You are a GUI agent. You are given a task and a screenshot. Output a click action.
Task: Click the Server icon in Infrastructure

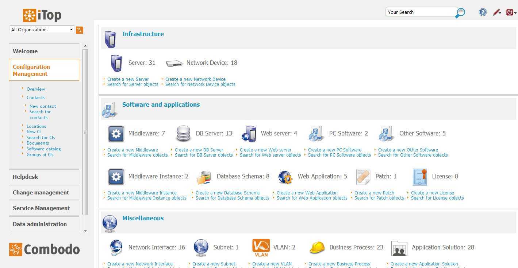116,63
